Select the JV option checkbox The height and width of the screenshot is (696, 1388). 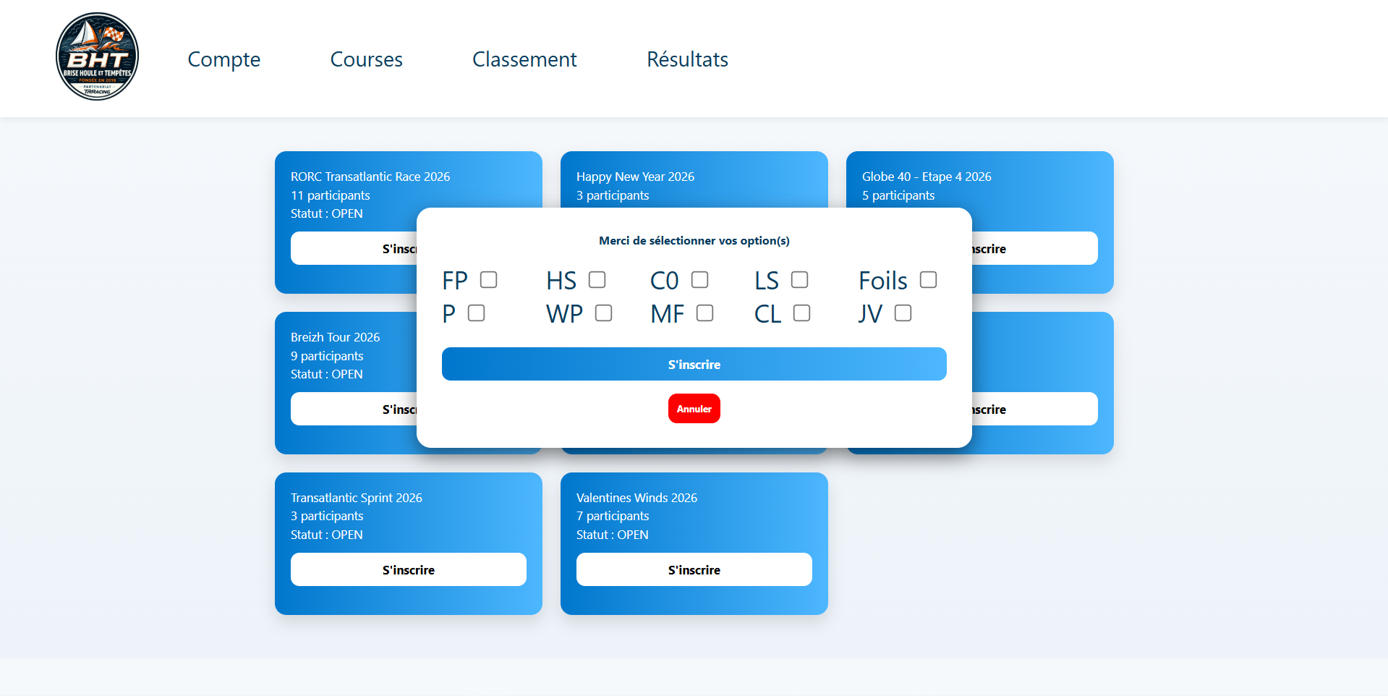click(x=903, y=313)
